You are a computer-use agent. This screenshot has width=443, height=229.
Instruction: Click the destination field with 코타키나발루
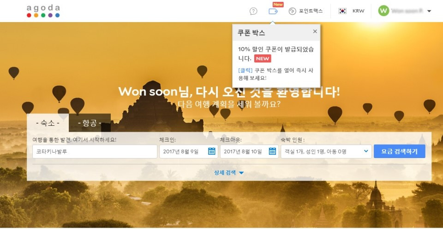(x=95, y=152)
